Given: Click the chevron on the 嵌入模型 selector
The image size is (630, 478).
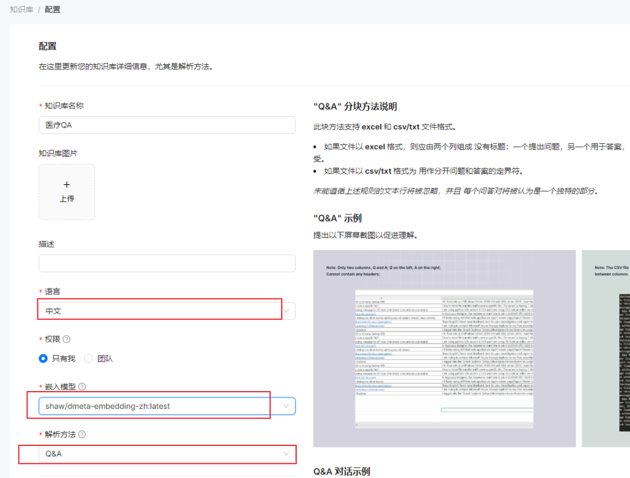Looking at the screenshot, I should click(x=286, y=406).
